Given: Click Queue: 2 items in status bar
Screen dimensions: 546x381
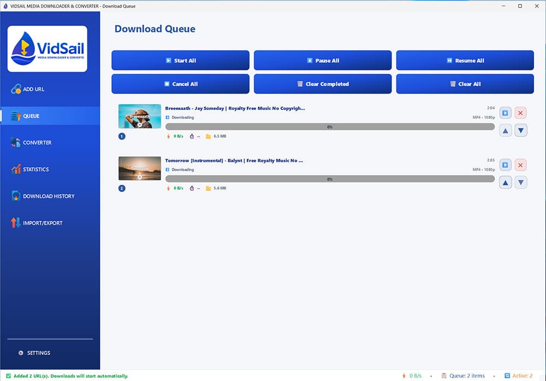Looking at the screenshot, I should pyautogui.click(x=467, y=376).
